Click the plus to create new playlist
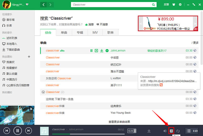This screenshot has width=203, height=136. click(29, 57)
